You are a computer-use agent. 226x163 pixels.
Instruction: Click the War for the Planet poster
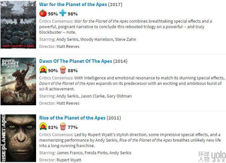coord(18,25)
